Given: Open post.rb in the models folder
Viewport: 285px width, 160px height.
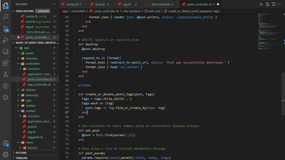Looking at the screenshot, I should (x=35, y=127).
